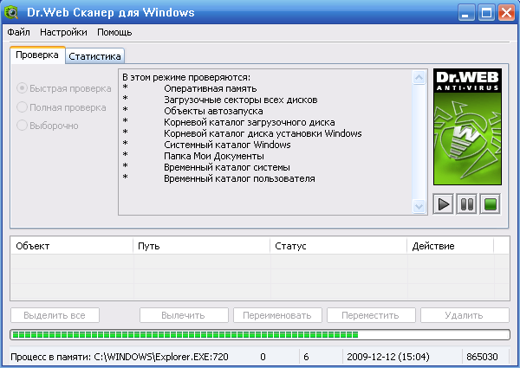Open the Настройки menu

point(63,32)
